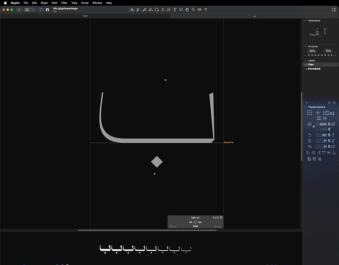Viewport: 339px width, 265px height.
Task: Add a new layer with plus
Action: (x=307, y=103)
